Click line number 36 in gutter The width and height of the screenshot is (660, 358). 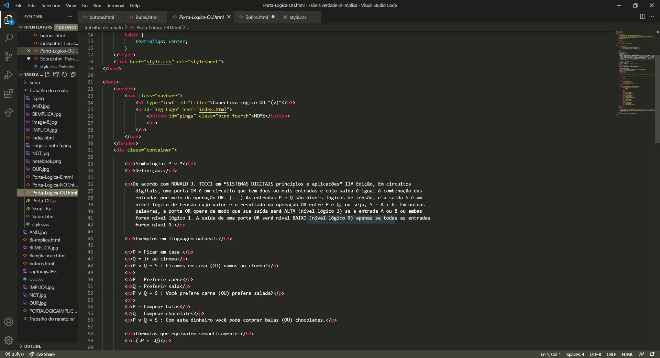(90, 184)
